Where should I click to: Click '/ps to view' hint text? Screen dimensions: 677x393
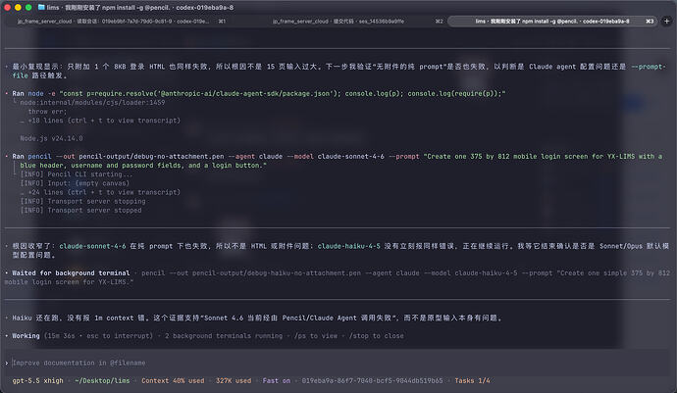[x=316, y=335]
